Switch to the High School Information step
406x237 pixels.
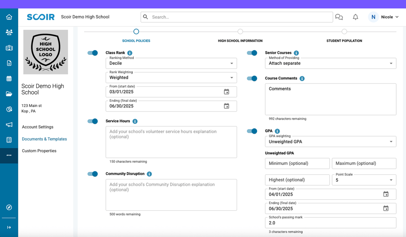240,32
